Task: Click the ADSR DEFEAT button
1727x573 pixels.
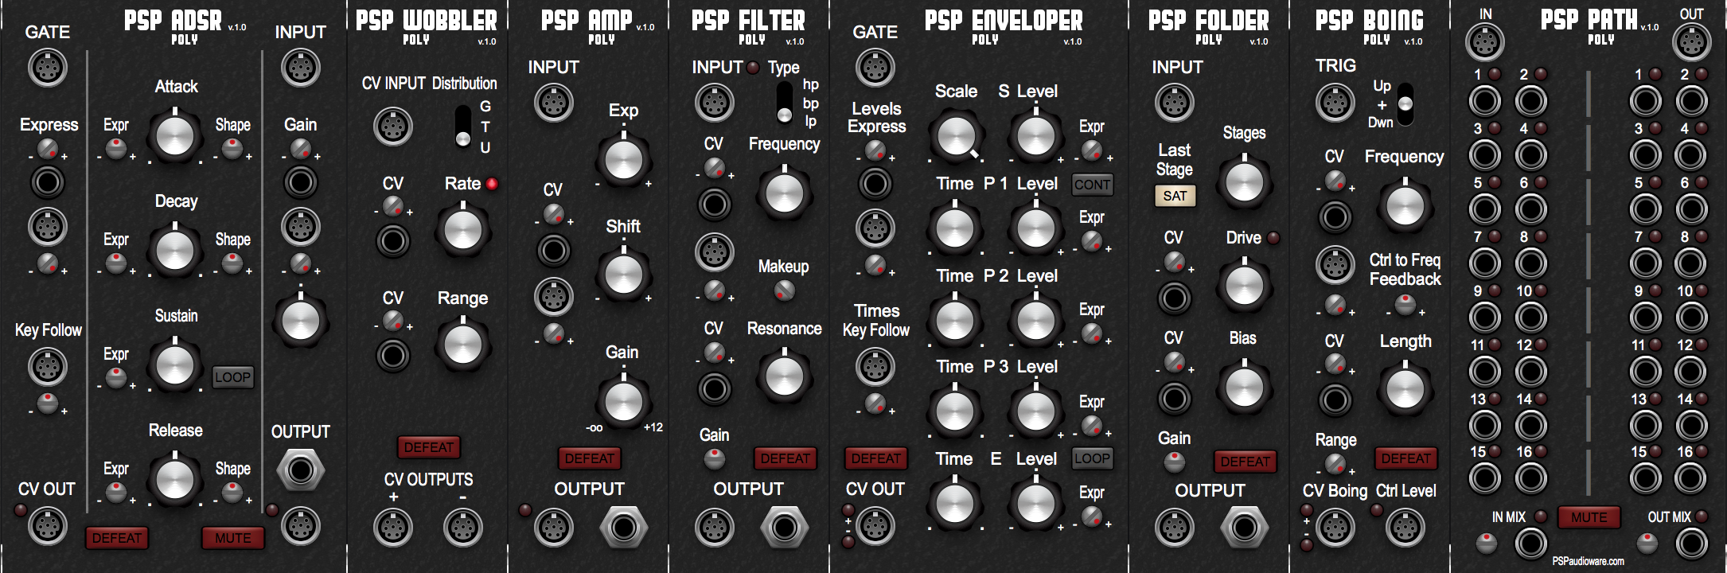Action: (117, 538)
